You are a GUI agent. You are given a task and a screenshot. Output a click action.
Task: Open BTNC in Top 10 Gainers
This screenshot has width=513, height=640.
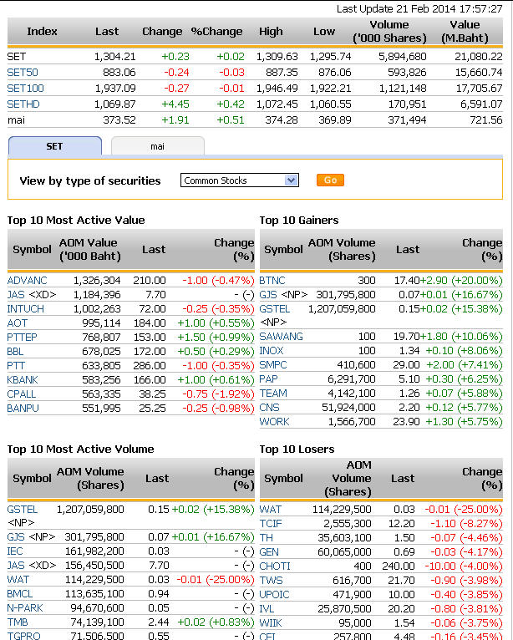pyautogui.click(x=272, y=281)
